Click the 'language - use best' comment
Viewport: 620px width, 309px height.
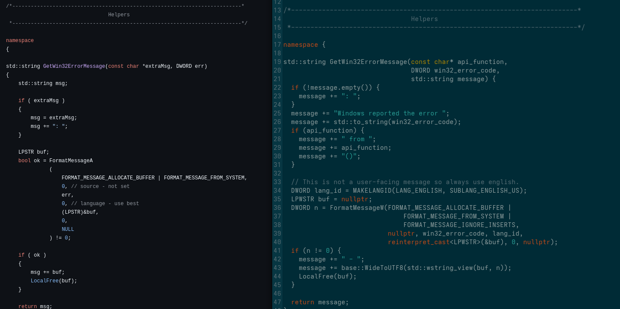click(105, 204)
